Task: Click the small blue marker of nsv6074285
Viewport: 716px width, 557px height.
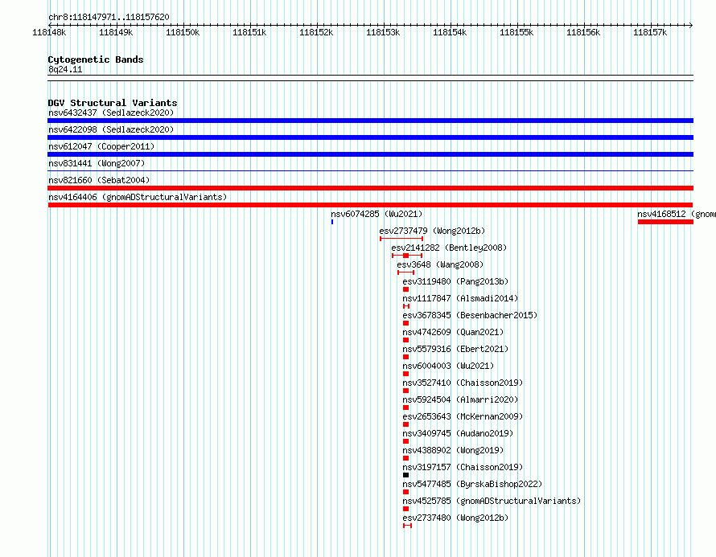Action: (332, 222)
